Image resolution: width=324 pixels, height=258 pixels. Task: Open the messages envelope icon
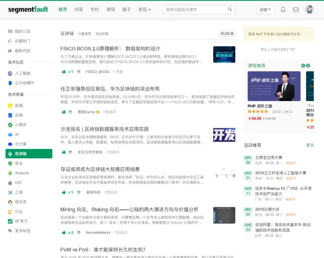[x=296, y=10]
